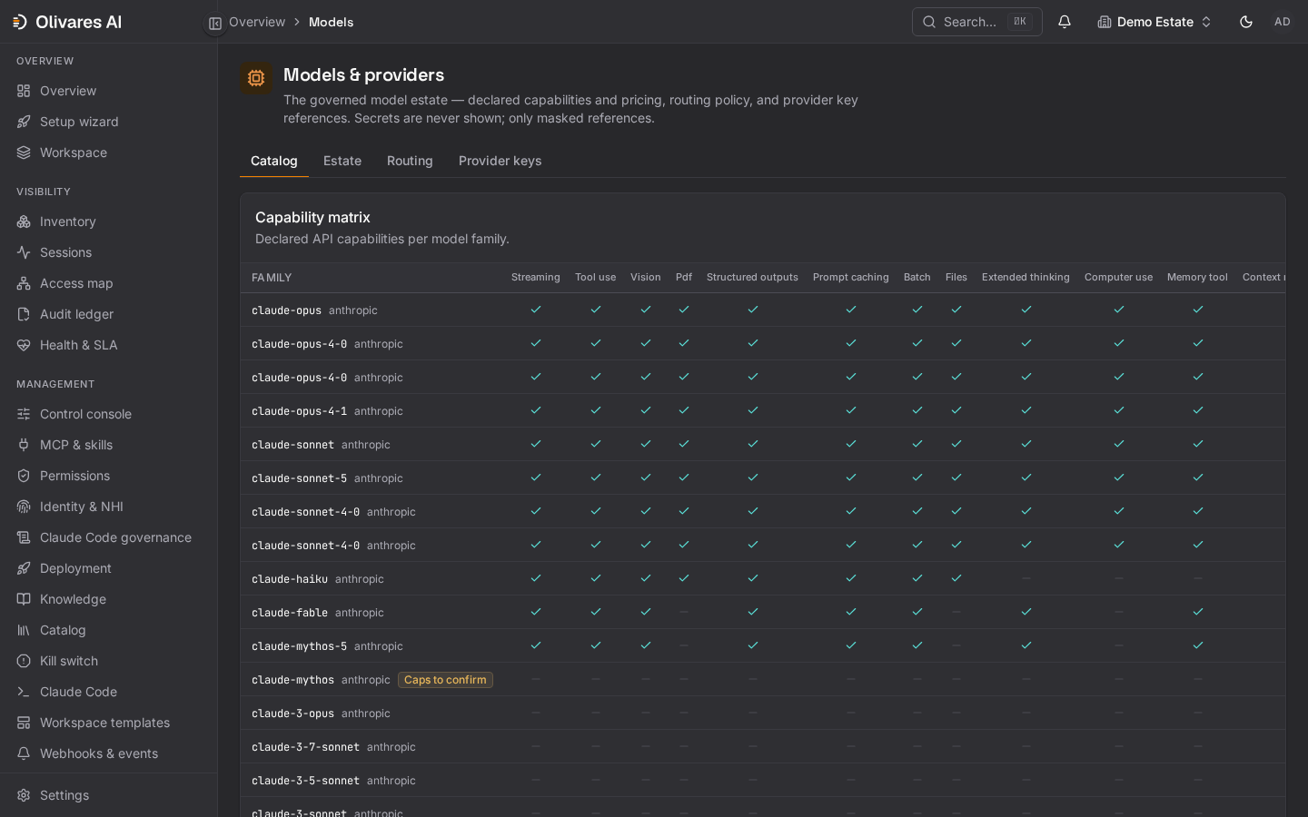Open MCP & skills via its plug icon
Viewport: 1308px width, 817px height.
(24, 445)
